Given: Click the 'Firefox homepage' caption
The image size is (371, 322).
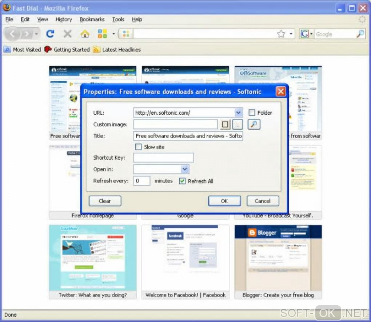Looking at the screenshot, I should [92, 216].
